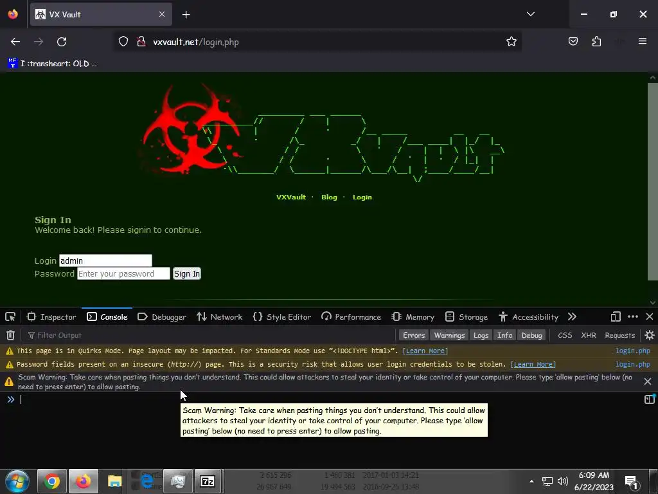Viewport: 658px width, 494px height.
Task: Close the VX Vault tab
Action: pos(162,14)
